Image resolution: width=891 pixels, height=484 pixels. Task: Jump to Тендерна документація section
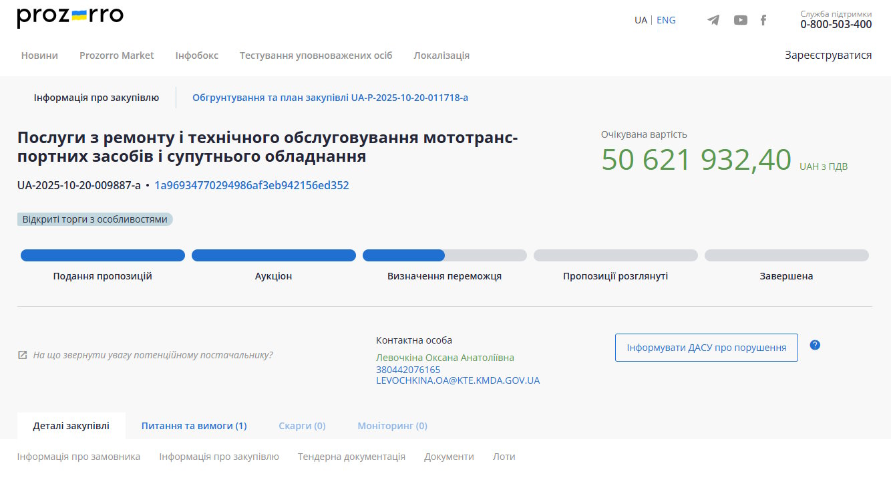[351, 457]
